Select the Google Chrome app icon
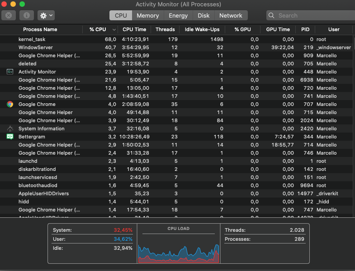Image resolution: width=355 pixels, height=271 pixels. click(10, 104)
